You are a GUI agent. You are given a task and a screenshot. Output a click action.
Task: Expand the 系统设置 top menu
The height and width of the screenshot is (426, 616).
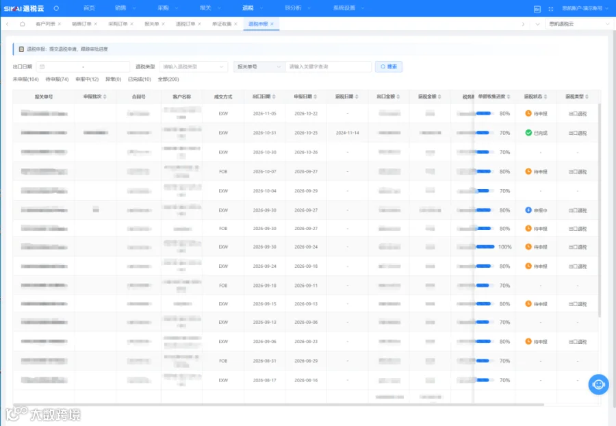point(349,8)
